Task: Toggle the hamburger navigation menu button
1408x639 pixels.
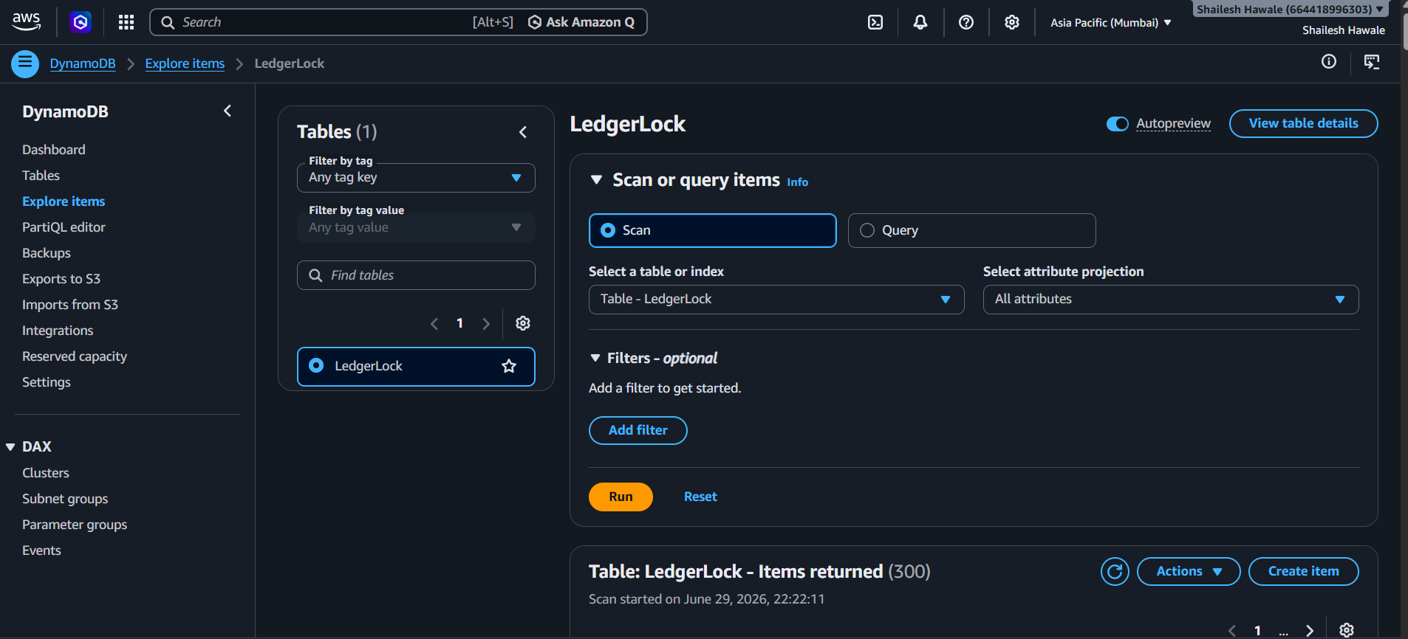Action: coord(25,63)
